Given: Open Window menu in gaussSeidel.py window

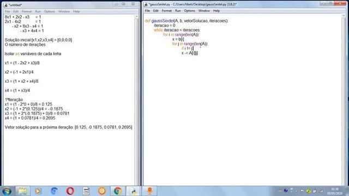Looking at the screenshot, I should point(204,11).
